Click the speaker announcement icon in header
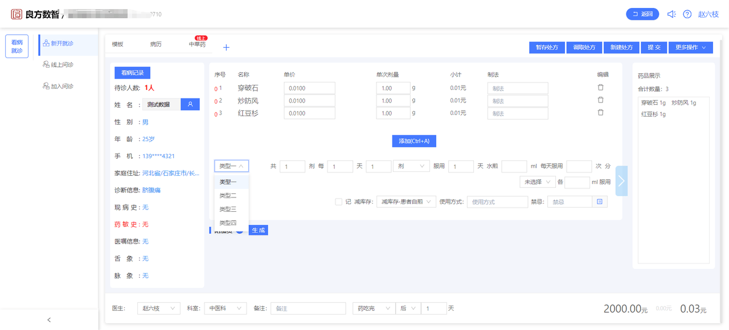The height and width of the screenshot is (330, 729). 671,14
